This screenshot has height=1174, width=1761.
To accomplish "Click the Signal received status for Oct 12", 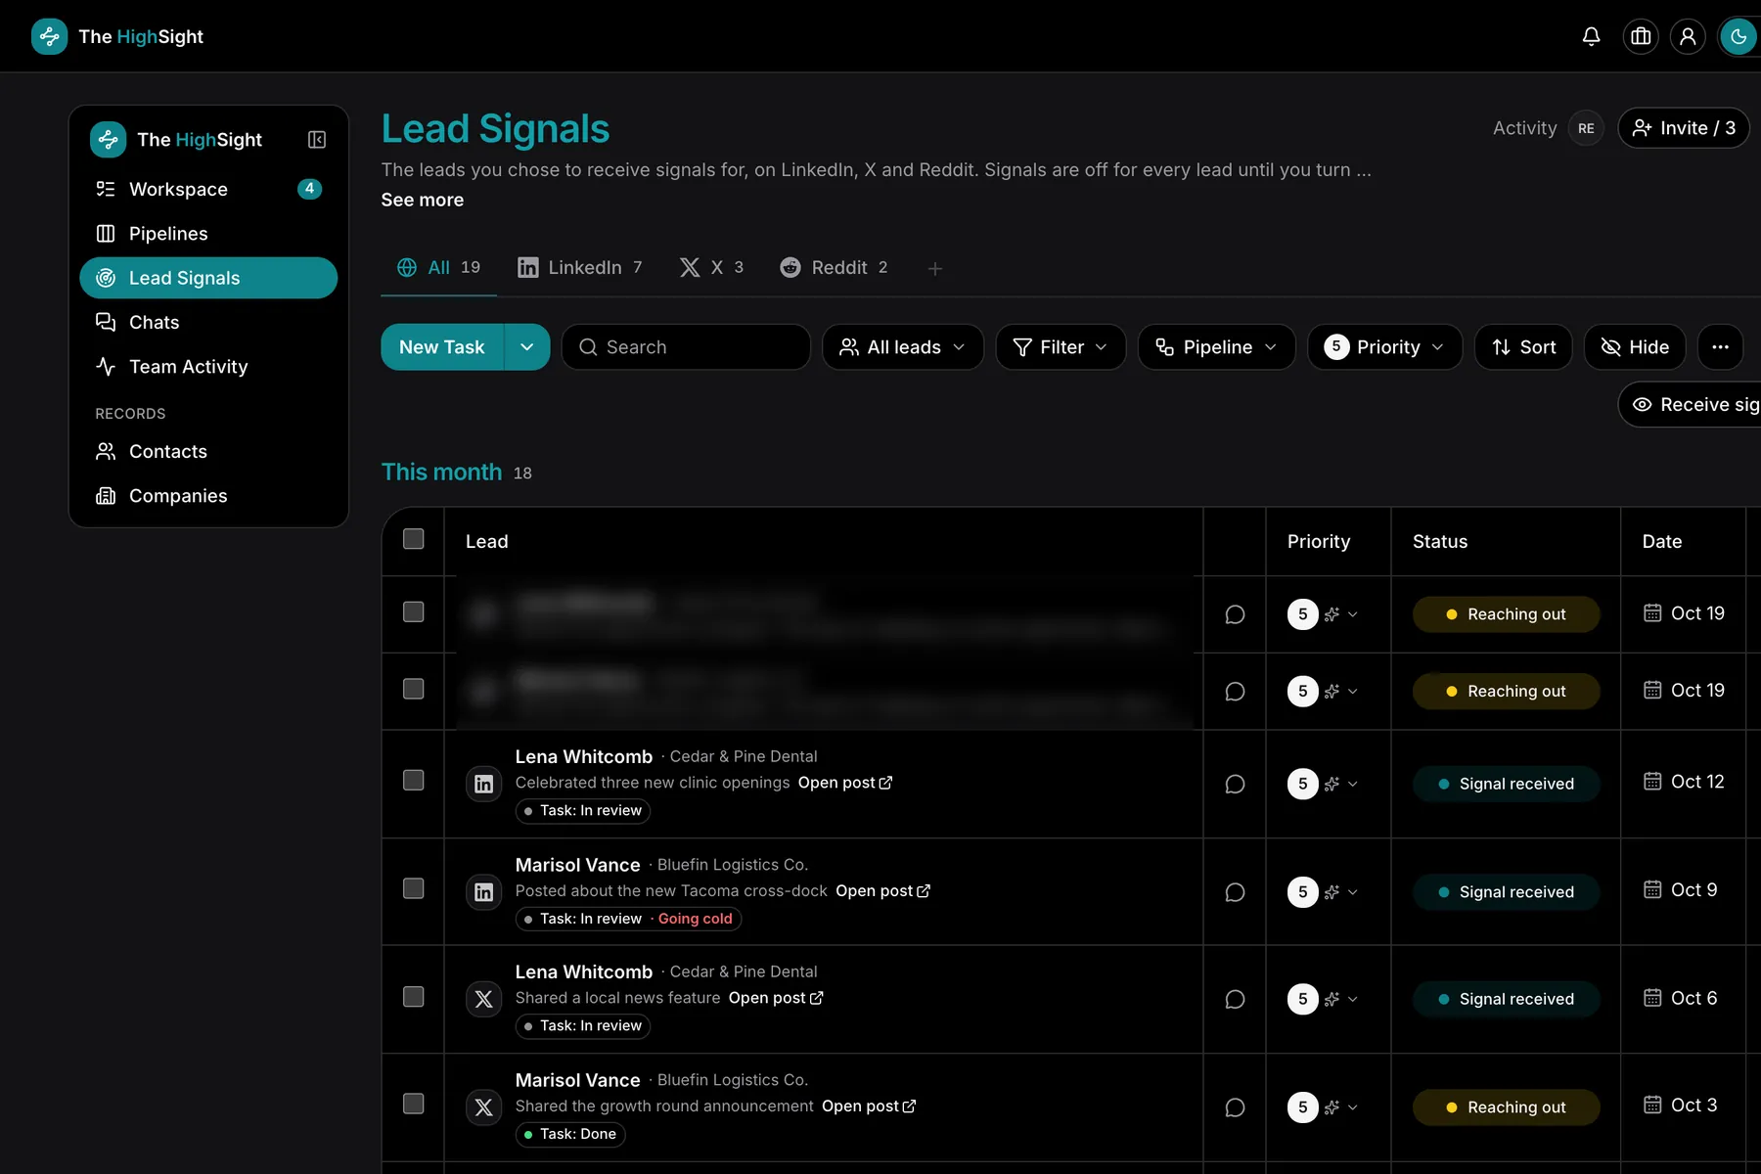I will tap(1507, 785).
